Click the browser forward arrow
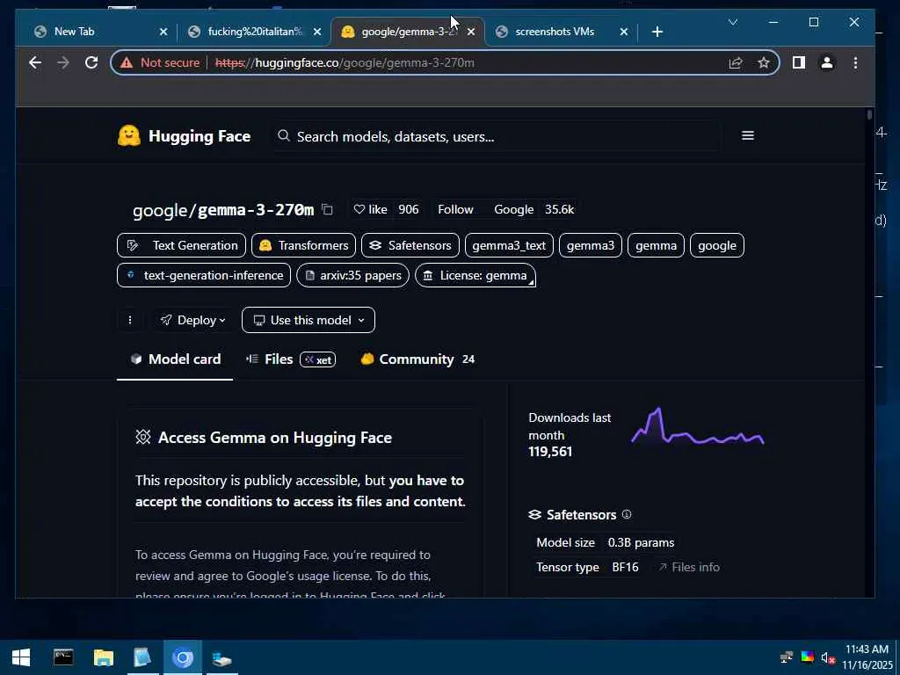Image resolution: width=900 pixels, height=675 pixels. pos(63,62)
